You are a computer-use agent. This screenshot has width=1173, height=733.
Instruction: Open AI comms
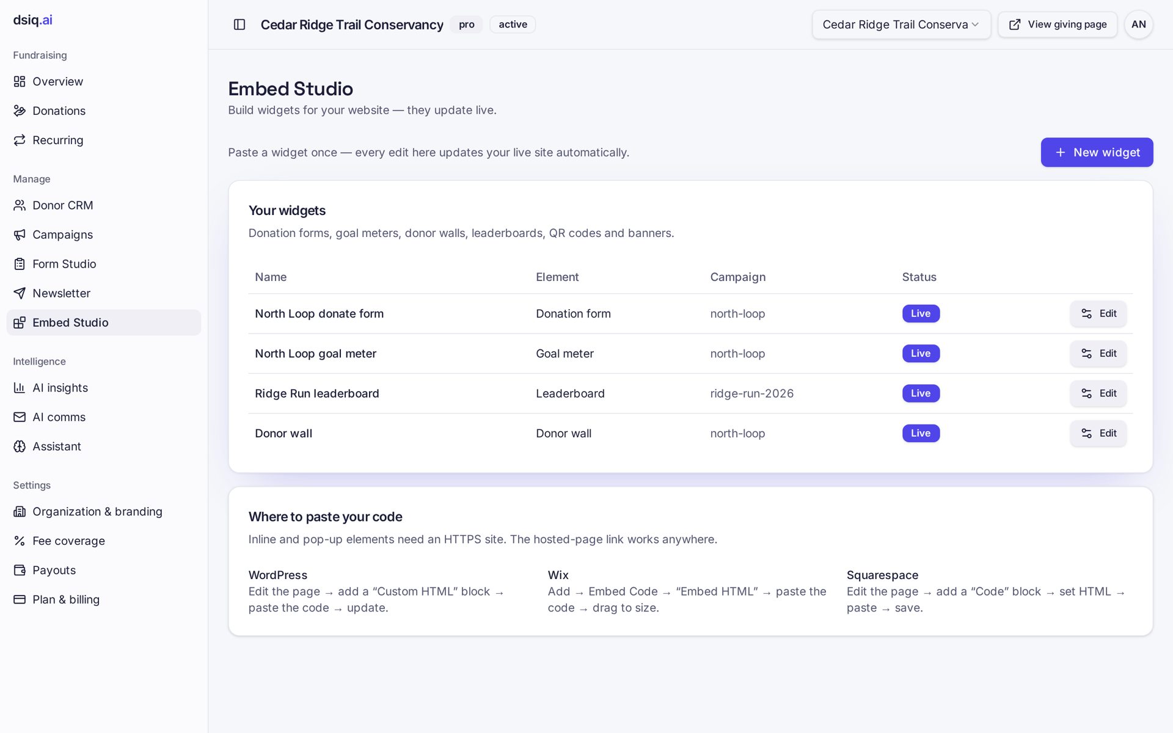[104, 417]
